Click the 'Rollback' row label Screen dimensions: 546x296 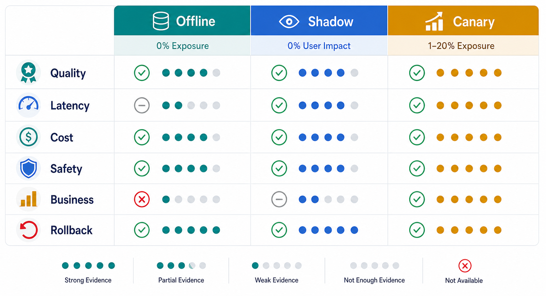click(71, 230)
